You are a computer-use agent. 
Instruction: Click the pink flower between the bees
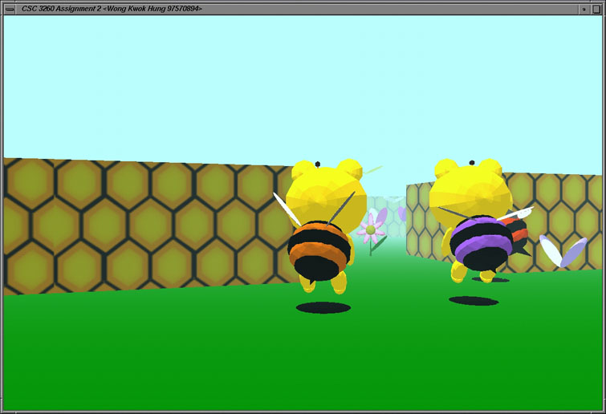[372, 232]
